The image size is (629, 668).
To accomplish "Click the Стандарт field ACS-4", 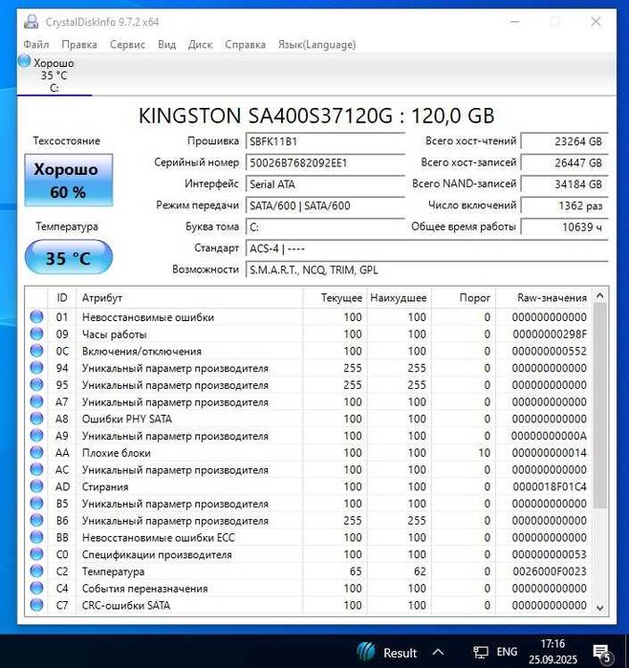I will click(427, 248).
